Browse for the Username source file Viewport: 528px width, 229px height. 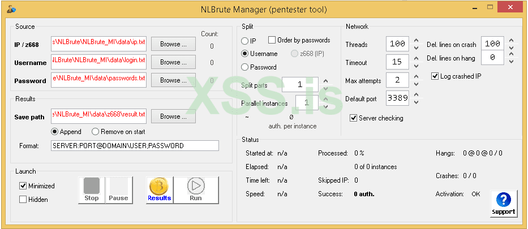tap(173, 62)
